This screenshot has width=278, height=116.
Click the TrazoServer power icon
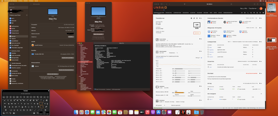pyautogui.click(x=197, y=18)
